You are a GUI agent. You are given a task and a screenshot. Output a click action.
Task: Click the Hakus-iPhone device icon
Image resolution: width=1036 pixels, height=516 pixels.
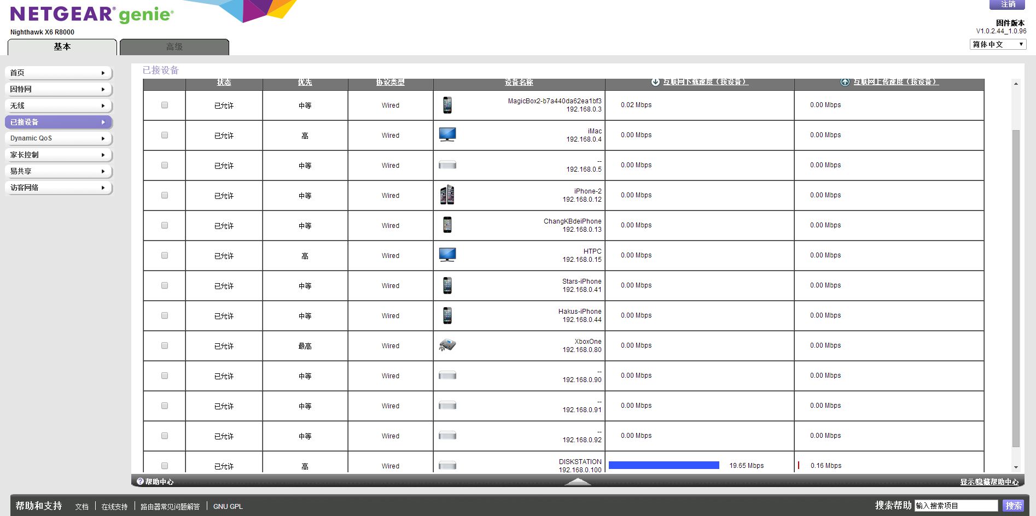pos(447,315)
